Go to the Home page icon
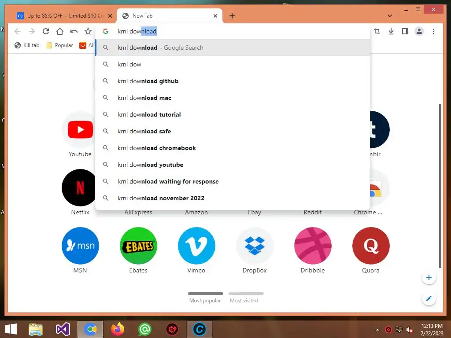 click(x=60, y=31)
